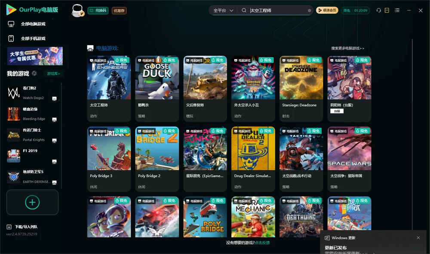Open the 大学生专属优惠 promo banner
Image resolution: width=430 pixels, height=254 pixels.
coord(35,56)
